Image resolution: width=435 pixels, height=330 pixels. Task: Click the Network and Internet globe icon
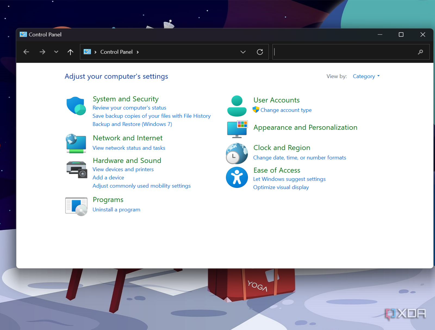[76, 143]
